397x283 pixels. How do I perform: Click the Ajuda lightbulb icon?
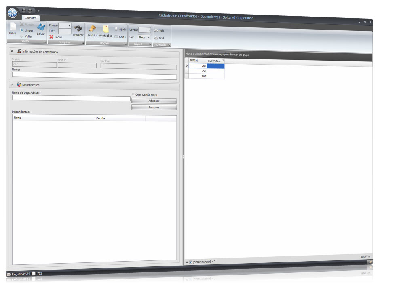pyautogui.click(x=116, y=30)
